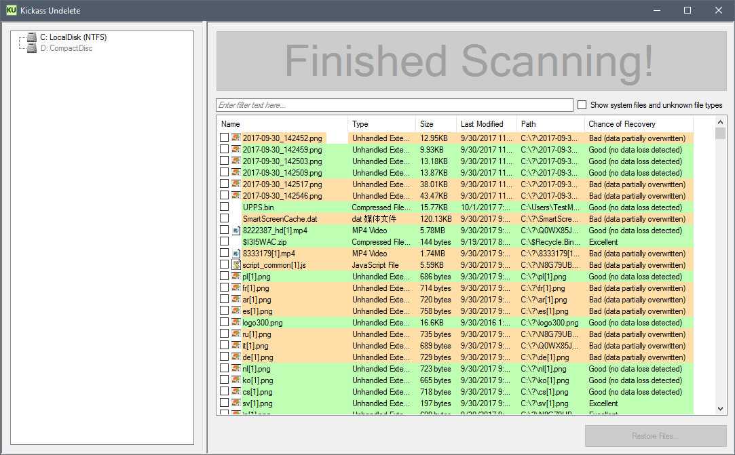Focus the filter text input field

click(x=394, y=105)
